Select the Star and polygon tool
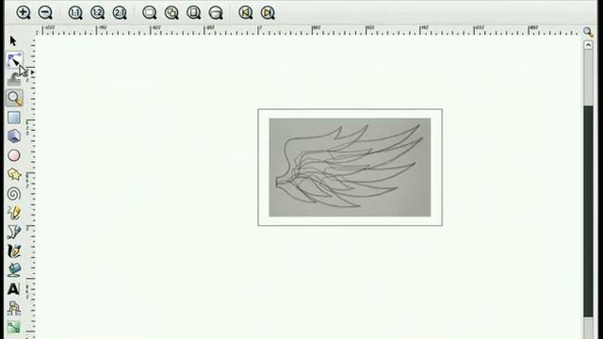 14,174
